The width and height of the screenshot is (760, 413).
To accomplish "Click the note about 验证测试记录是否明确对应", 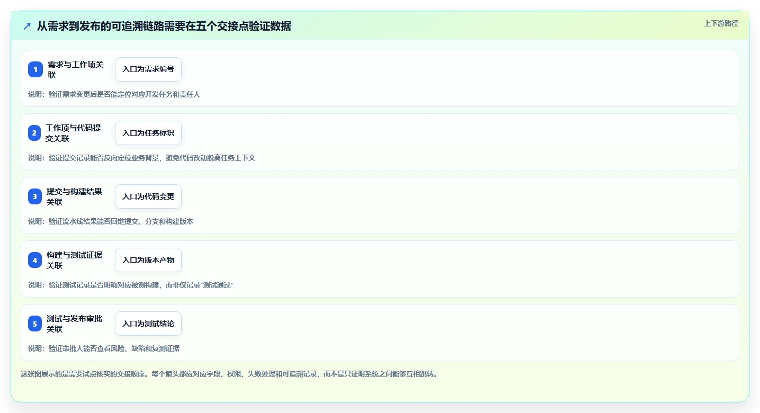I will 131,285.
